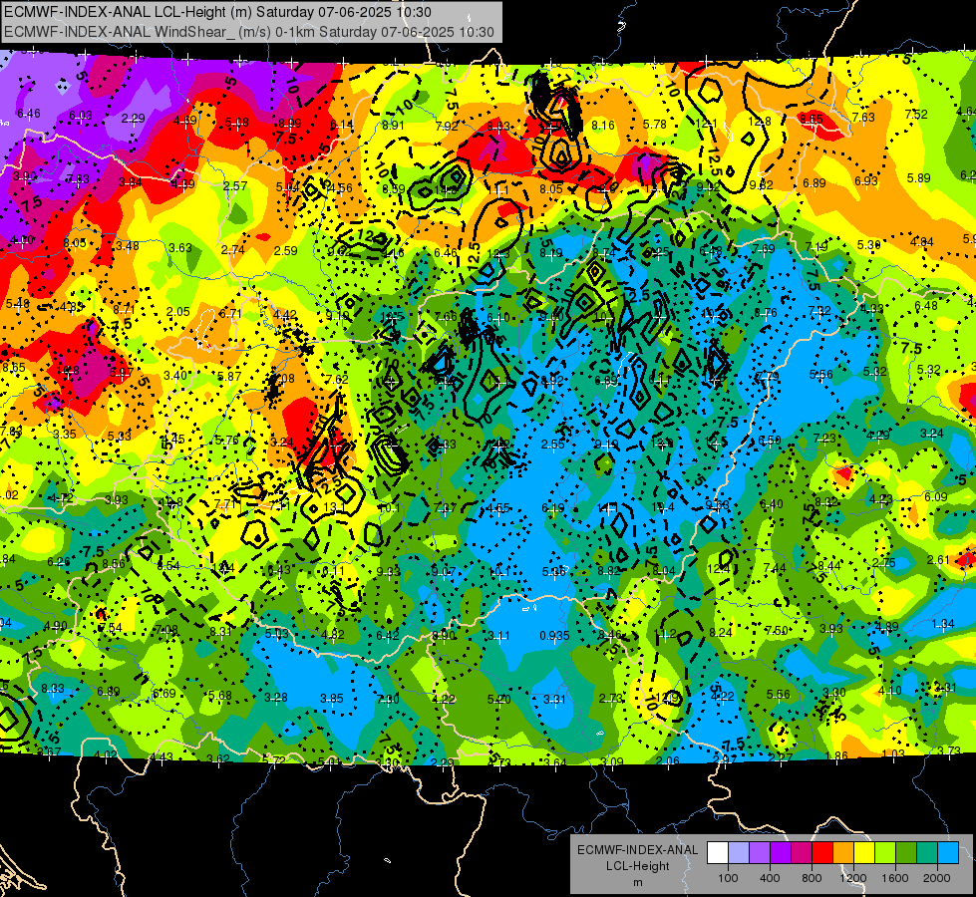Click the legend label 400

770,878
